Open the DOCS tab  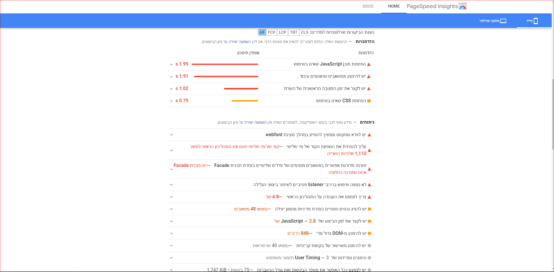click(368, 6)
